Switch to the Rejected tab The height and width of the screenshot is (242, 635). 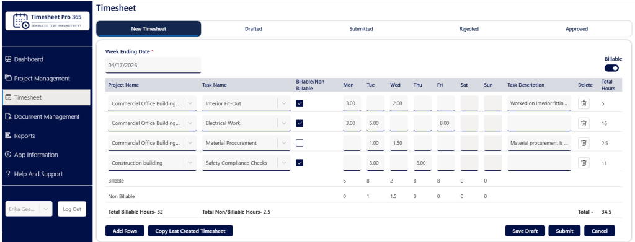coord(469,29)
